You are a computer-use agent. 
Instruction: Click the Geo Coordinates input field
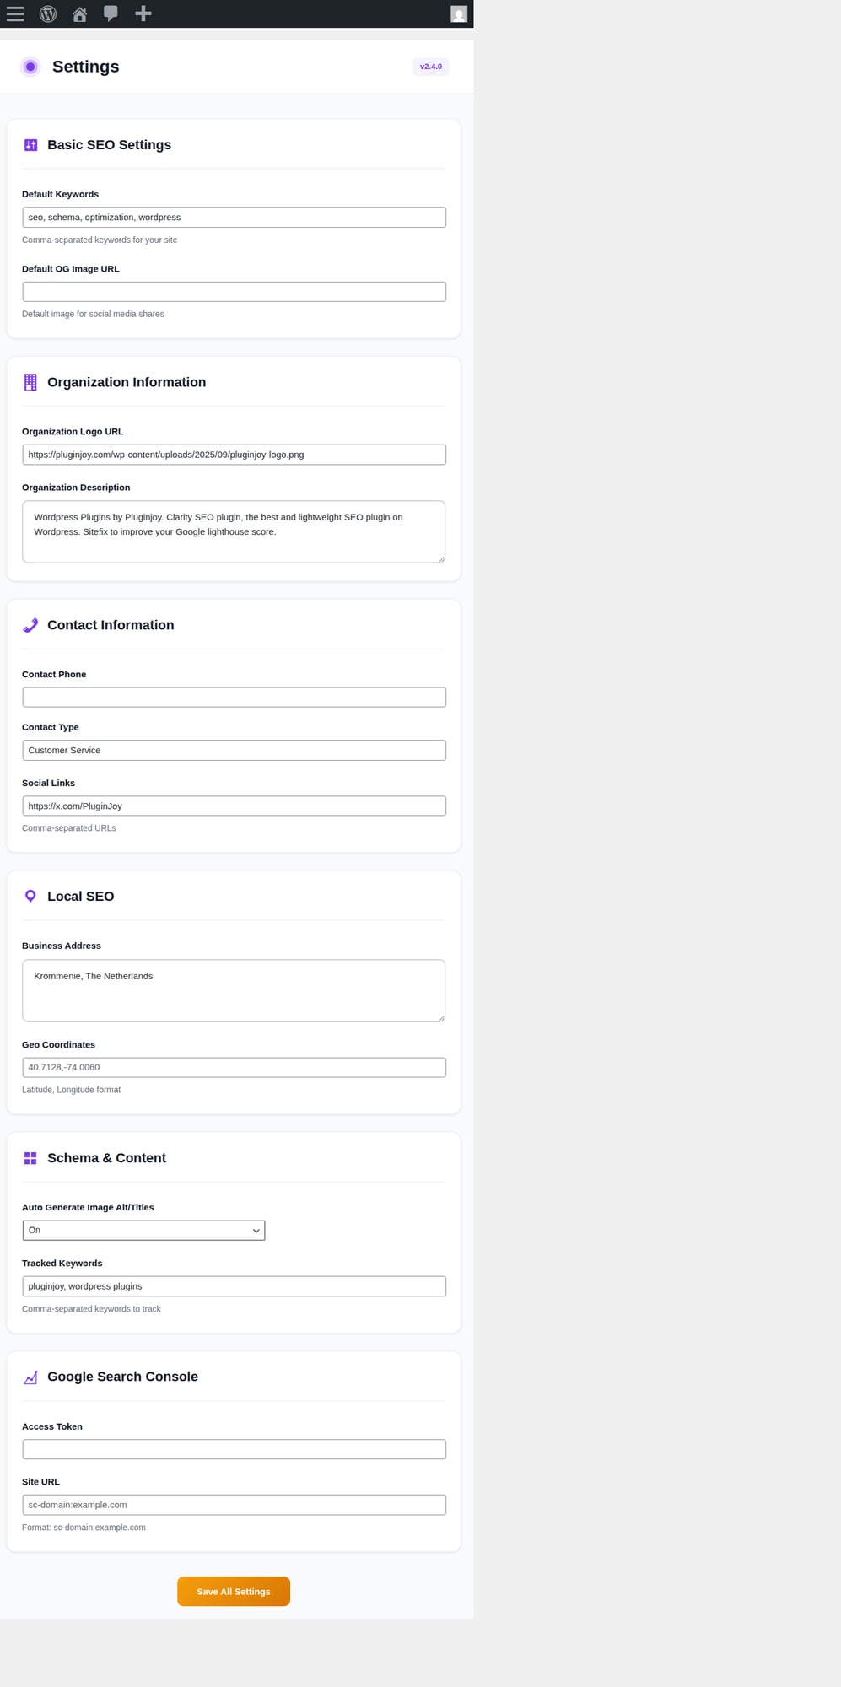tap(234, 1067)
